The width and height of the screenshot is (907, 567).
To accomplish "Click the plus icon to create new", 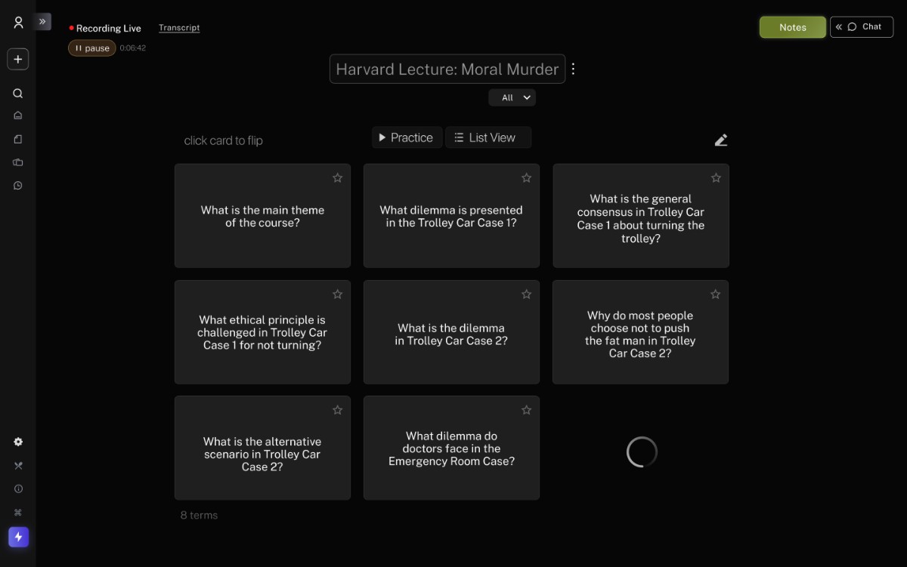I will [x=18, y=60].
